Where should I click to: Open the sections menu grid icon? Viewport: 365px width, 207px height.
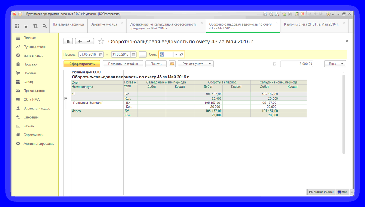(17, 26)
